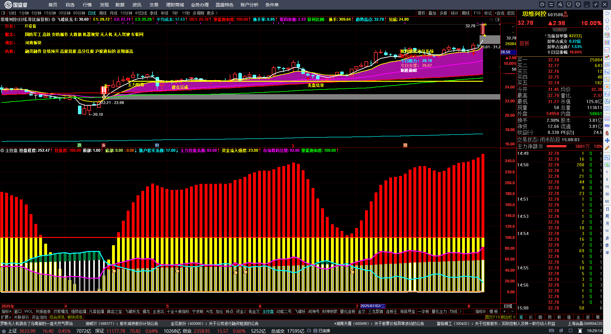Click the 跌 marker on the chart timeline
The width and height of the screenshot is (611, 334).
click(80, 145)
